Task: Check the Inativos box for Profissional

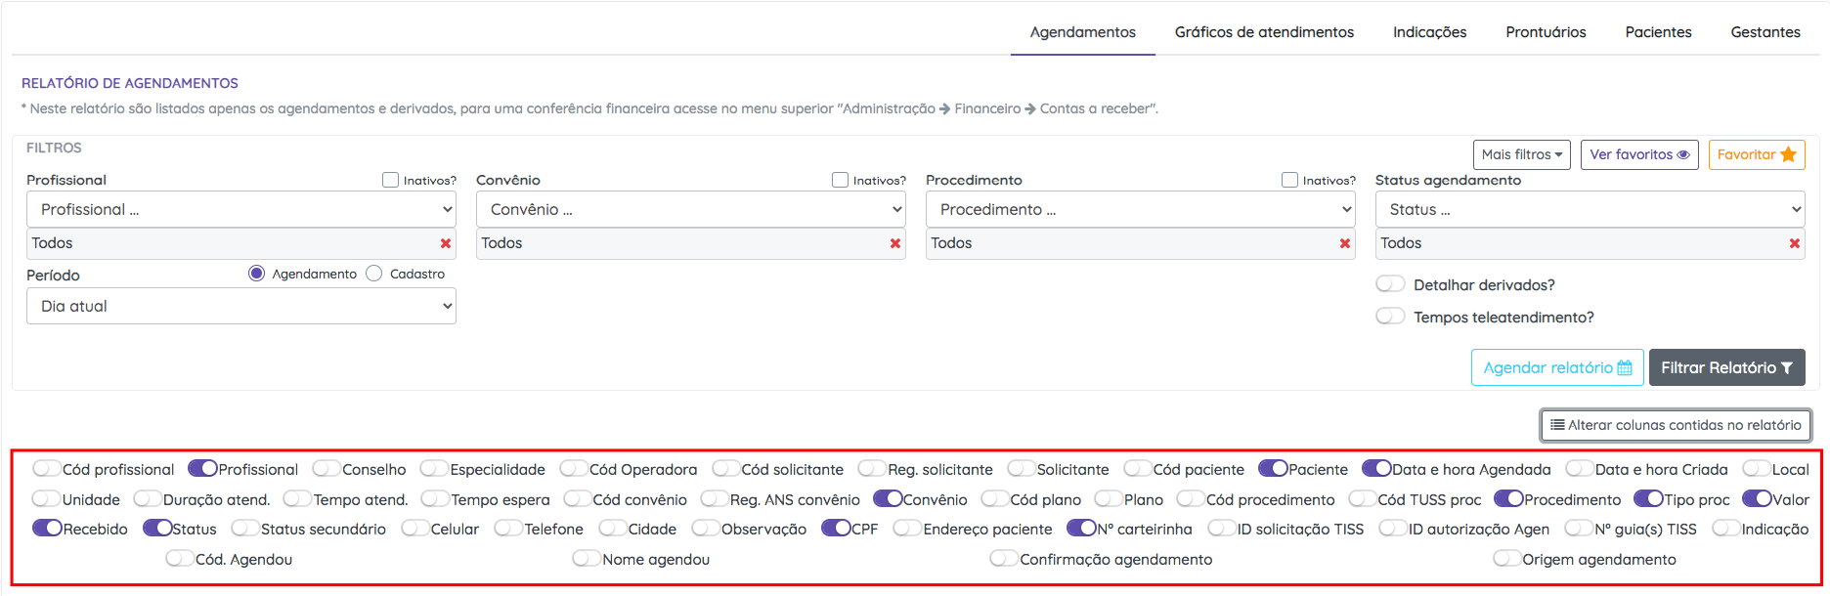Action: click(391, 180)
